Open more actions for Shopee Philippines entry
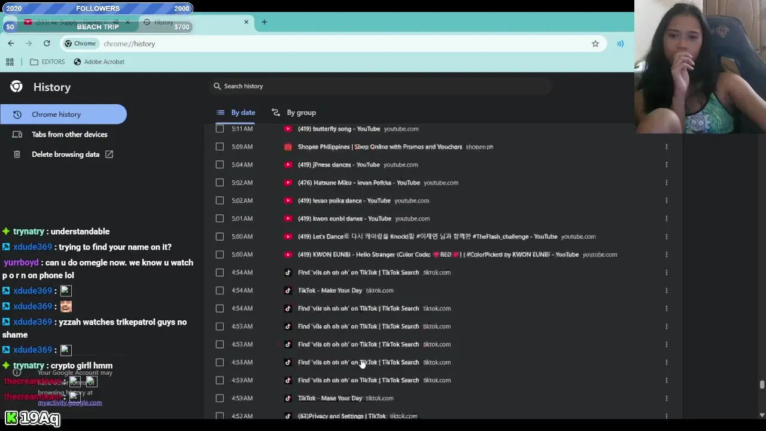The height and width of the screenshot is (431, 766). tap(666, 147)
